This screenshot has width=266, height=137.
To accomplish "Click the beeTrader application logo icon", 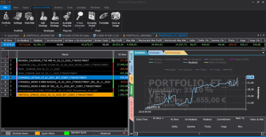I will point(2,2).
